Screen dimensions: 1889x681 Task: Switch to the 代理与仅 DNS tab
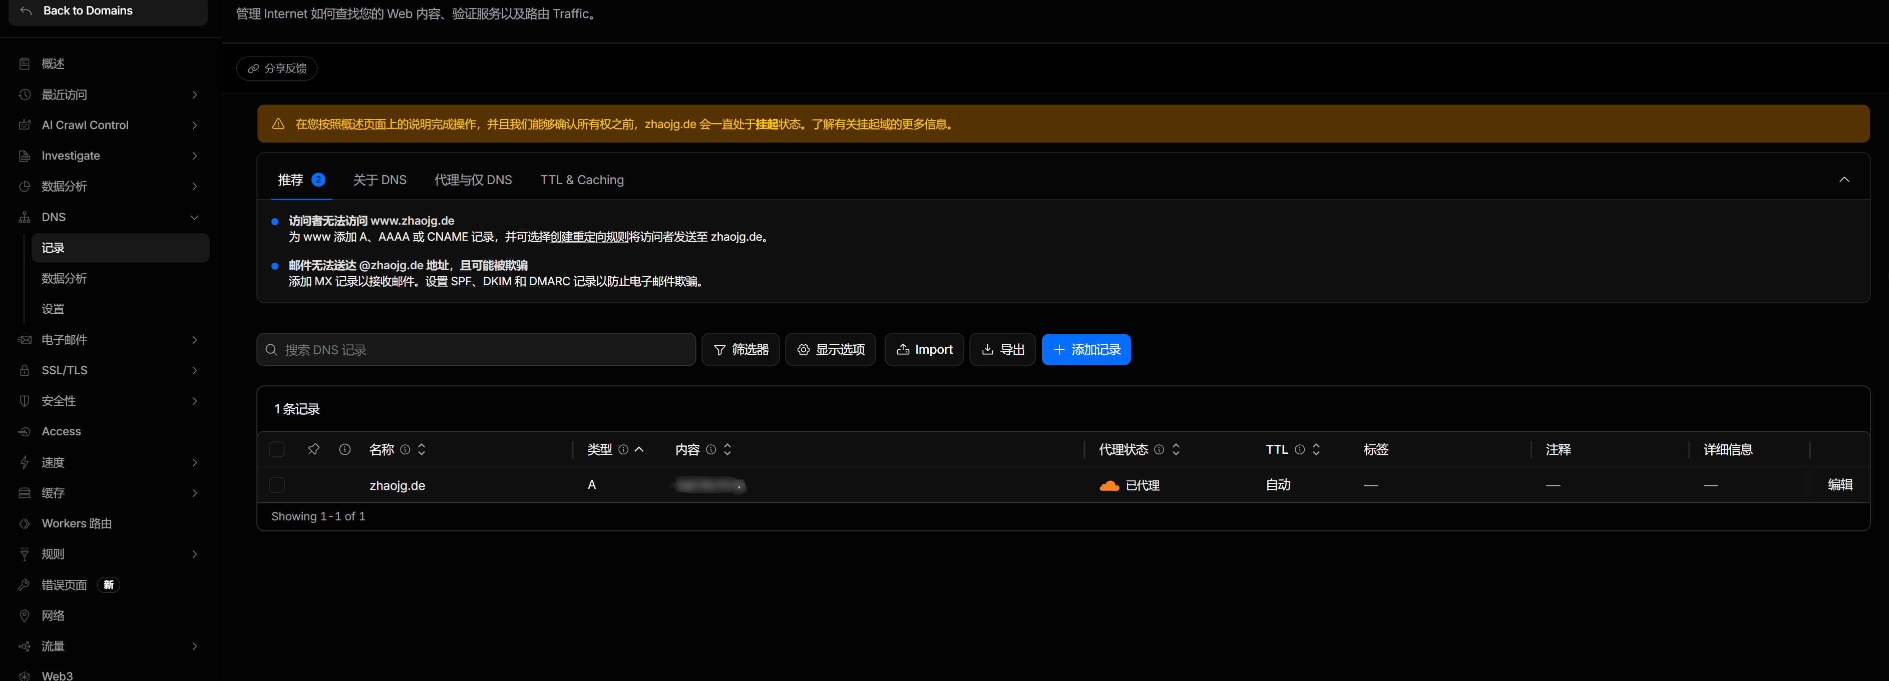pos(473,180)
